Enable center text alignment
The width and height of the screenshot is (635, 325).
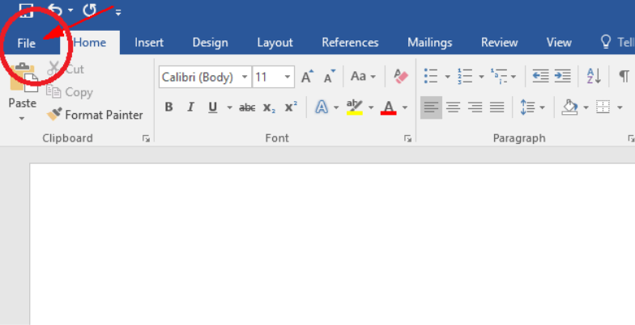tap(454, 107)
